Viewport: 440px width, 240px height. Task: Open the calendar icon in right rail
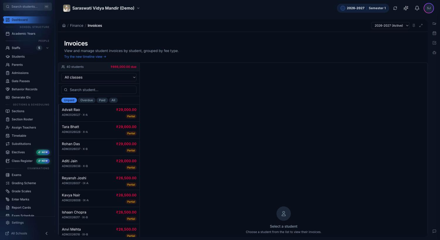tap(434, 33)
